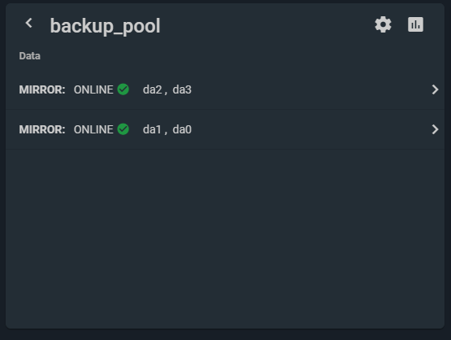Click comma between da2 and da3
The width and height of the screenshot is (451, 340).
(x=166, y=93)
